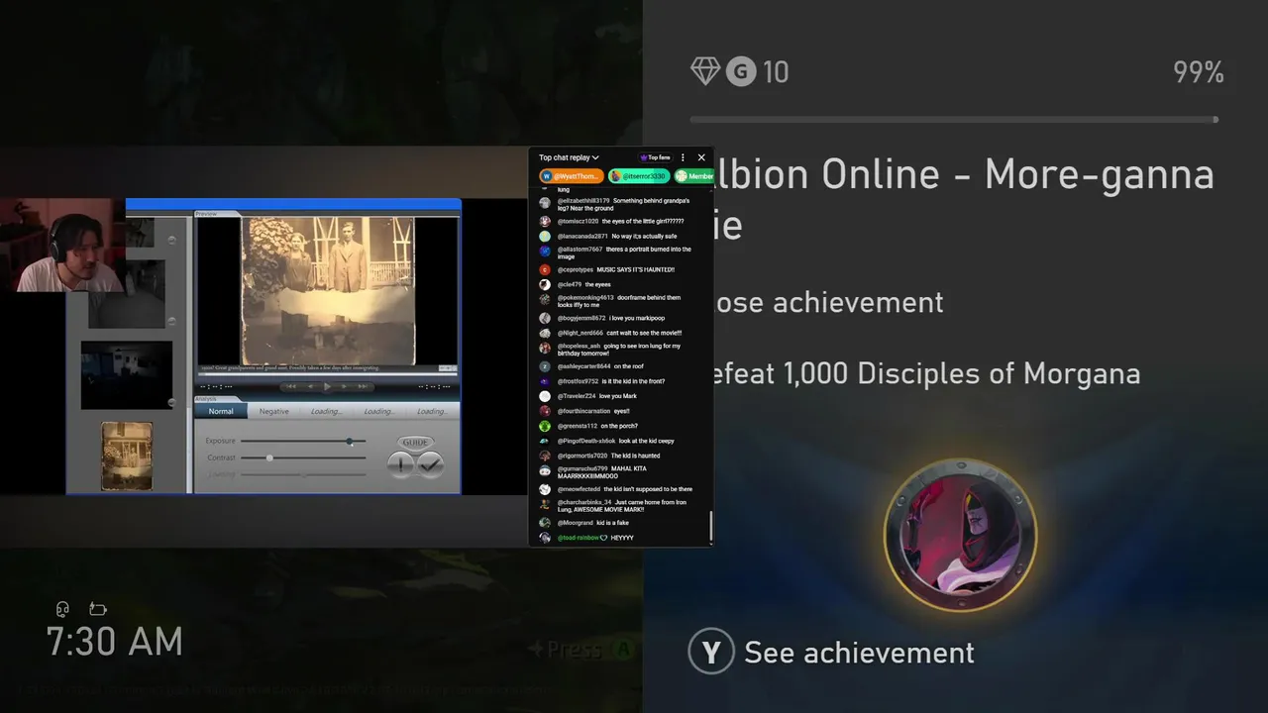The height and width of the screenshot is (713, 1268).
Task: Click the Y See achievement prompt
Action: pyautogui.click(x=832, y=653)
